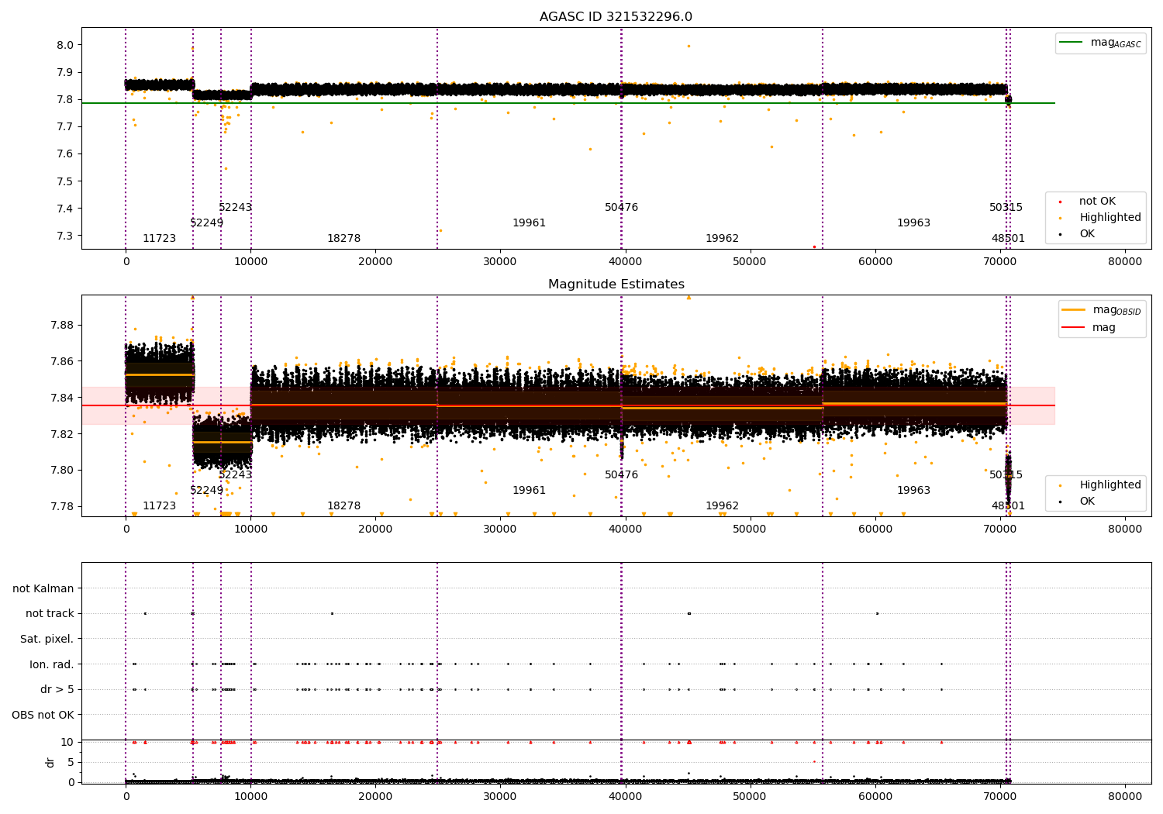The width and height of the screenshot is (1163, 814).
Task: Select the orange mag OBSID legend line
Action: coord(1074,310)
